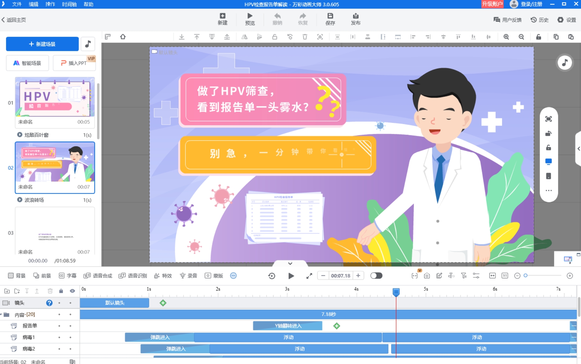Open 蒙版 mask tool
The width and height of the screenshot is (581, 364).
214,275
